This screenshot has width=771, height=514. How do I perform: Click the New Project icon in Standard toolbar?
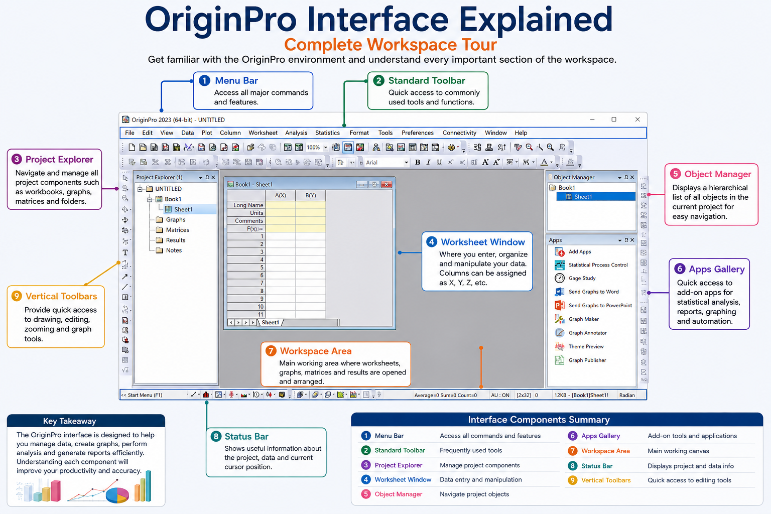point(132,147)
